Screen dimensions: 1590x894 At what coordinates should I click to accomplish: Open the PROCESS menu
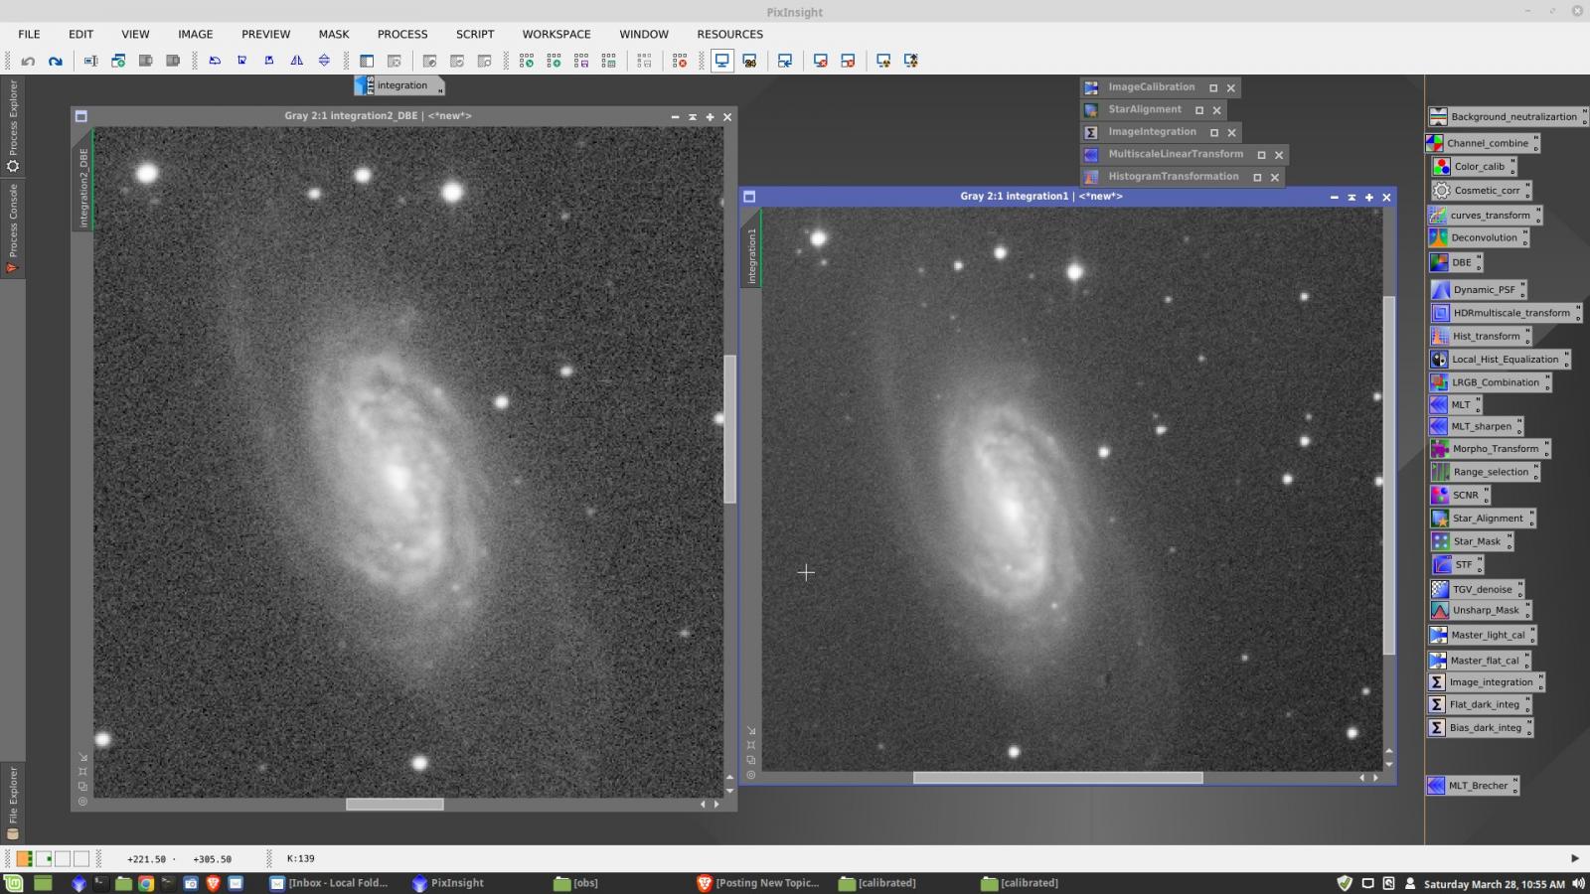click(x=402, y=34)
